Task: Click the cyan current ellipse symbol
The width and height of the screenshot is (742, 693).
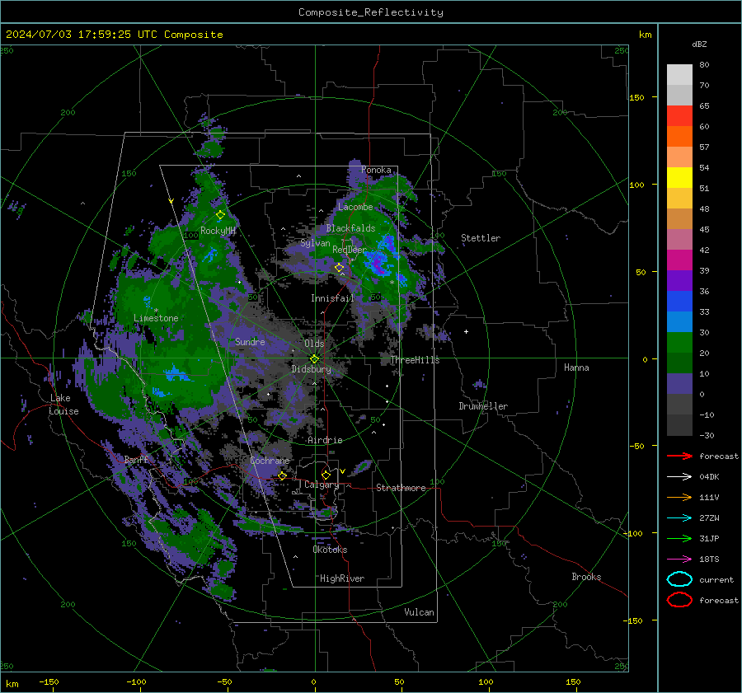Action: pos(679,579)
